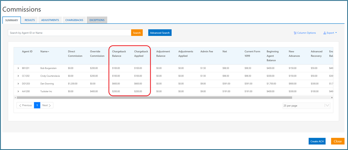Expand the Tuckster Inc row
348x150 pixels.
[x=18, y=92]
